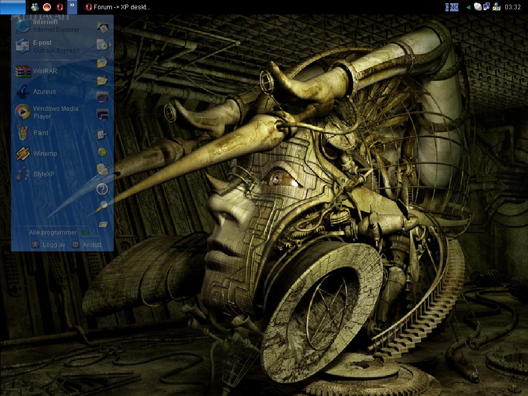Image resolution: width=528 pixels, height=396 pixels.
Task: Click the Logg av button
Action: (x=48, y=245)
